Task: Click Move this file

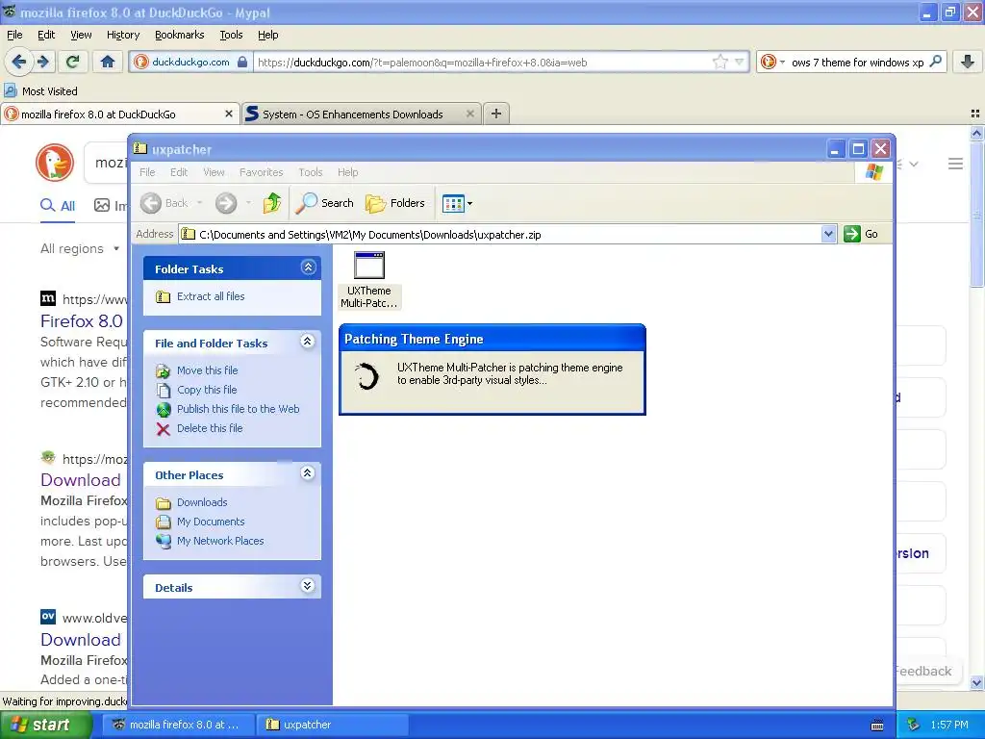Action: (208, 370)
